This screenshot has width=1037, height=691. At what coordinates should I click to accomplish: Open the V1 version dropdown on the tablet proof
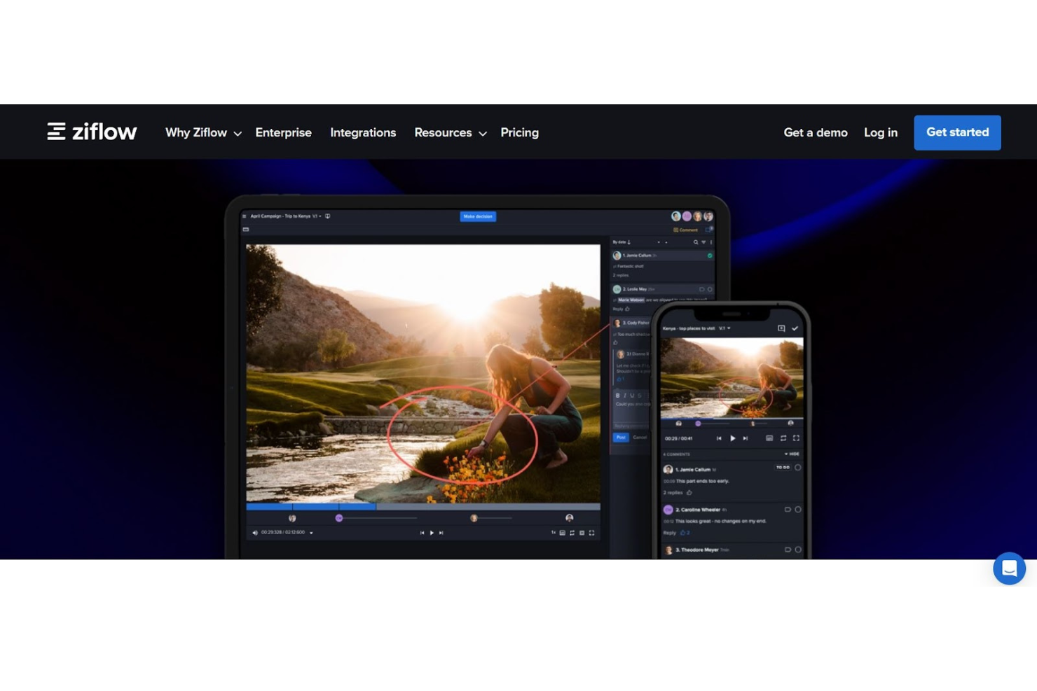[x=318, y=216]
